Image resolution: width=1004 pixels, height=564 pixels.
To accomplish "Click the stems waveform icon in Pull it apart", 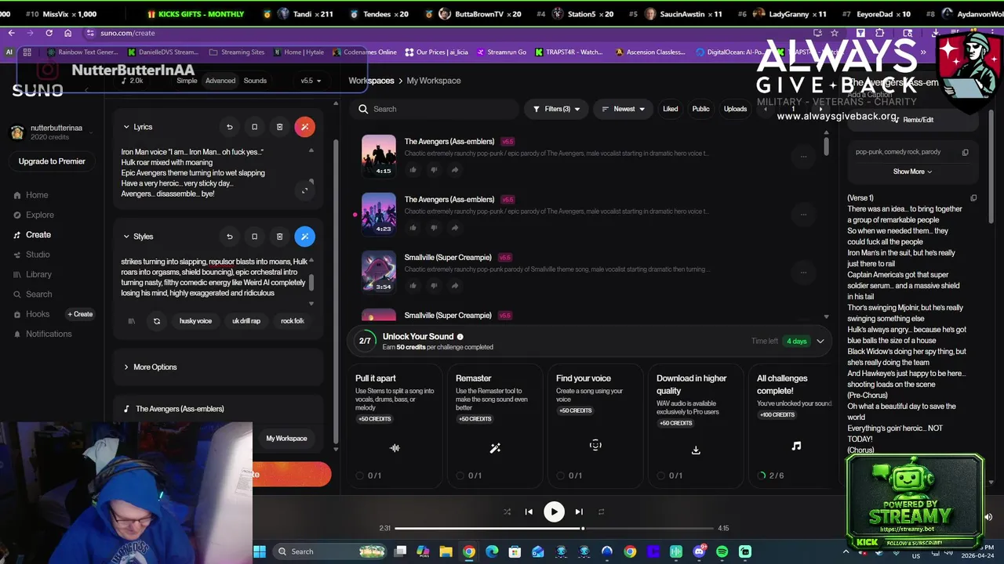I will [x=395, y=448].
